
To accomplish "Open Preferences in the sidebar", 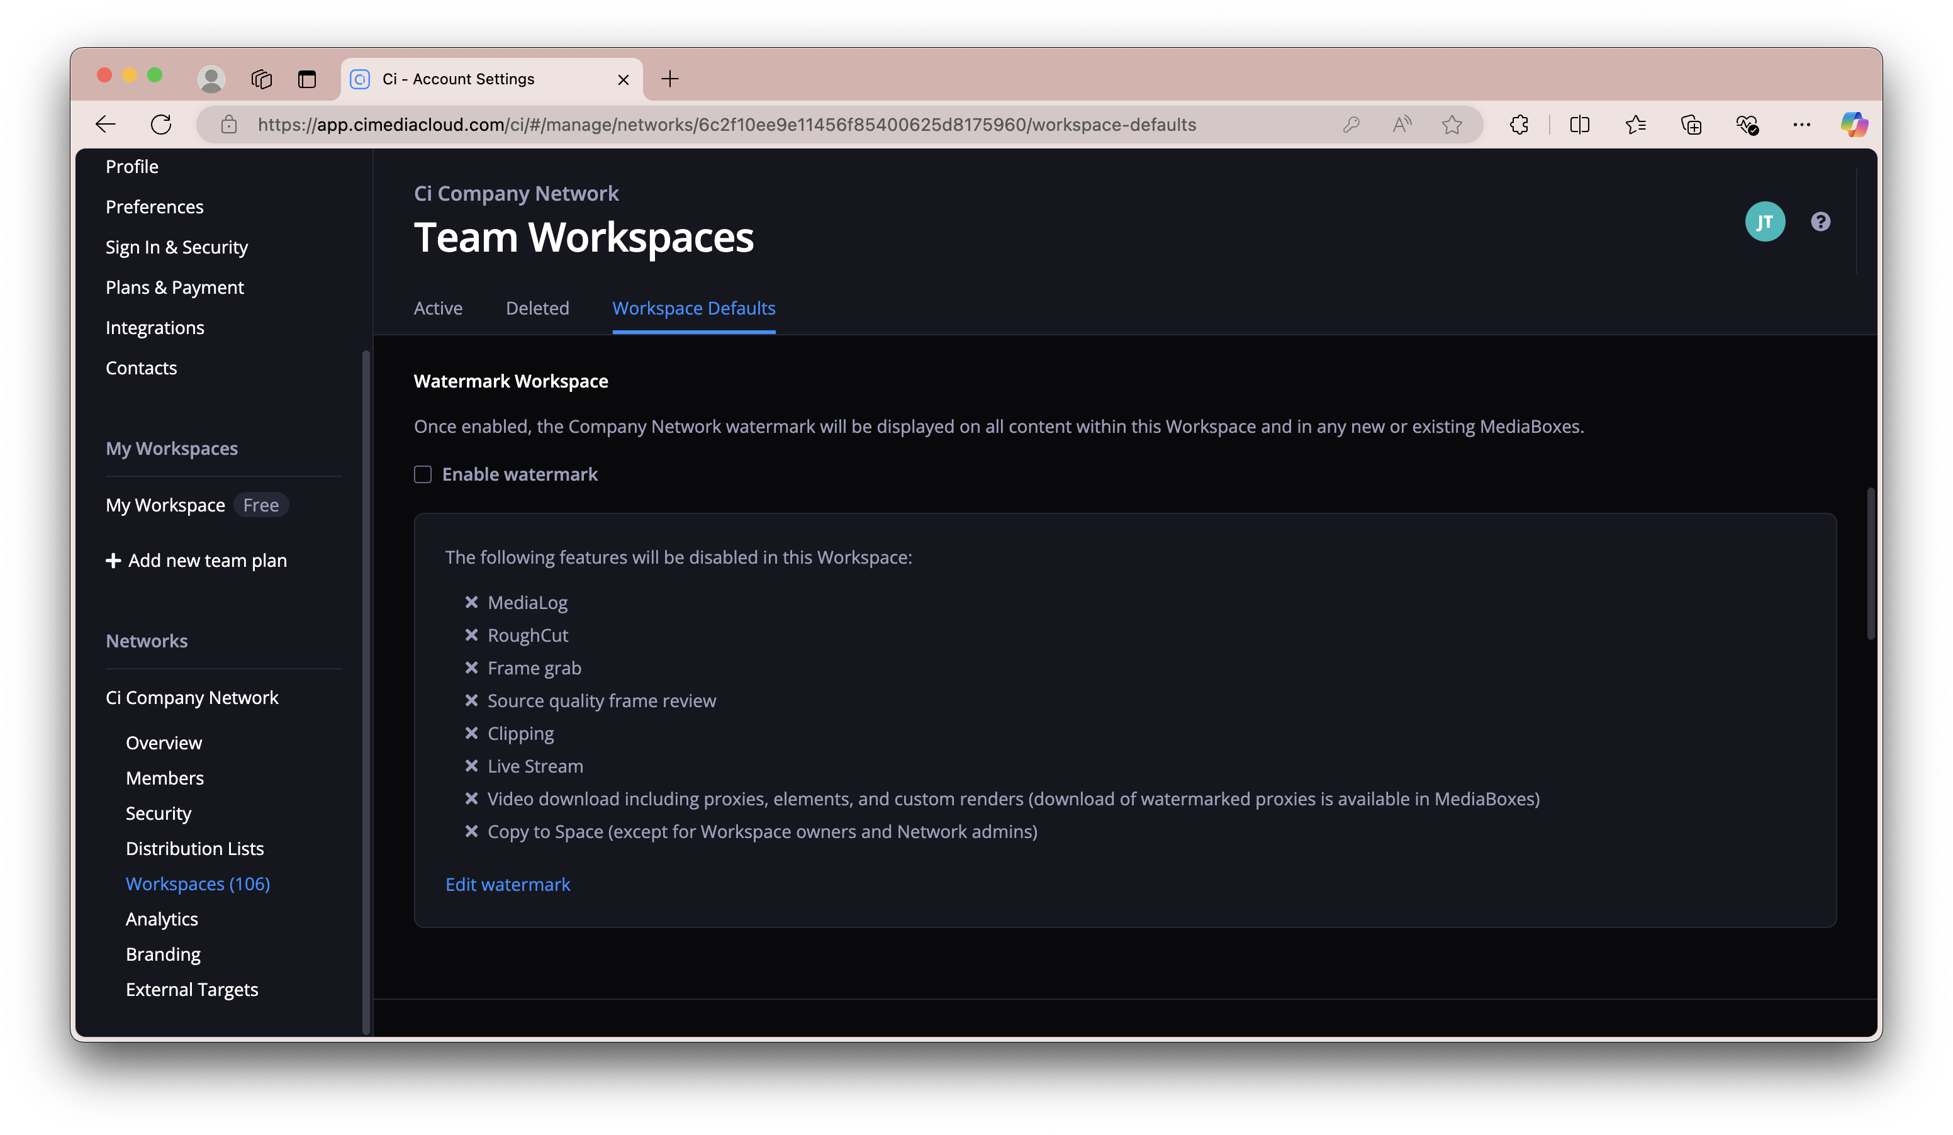I will 154,207.
